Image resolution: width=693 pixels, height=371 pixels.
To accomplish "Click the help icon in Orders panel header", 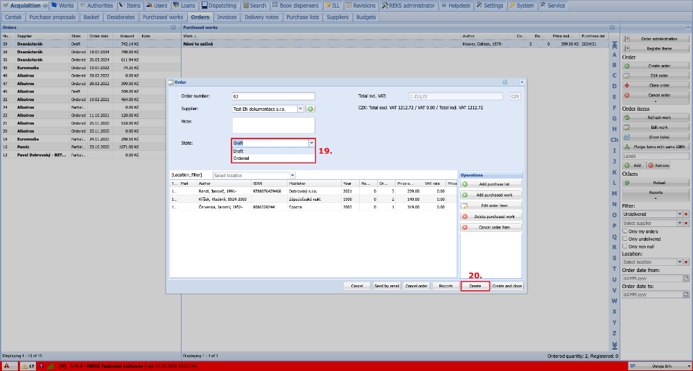I will pyautogui.click(x=173, y=28).
